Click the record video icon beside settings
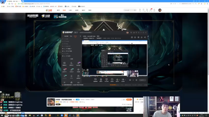This screenshot has width=209, height=117. (130, 80)
